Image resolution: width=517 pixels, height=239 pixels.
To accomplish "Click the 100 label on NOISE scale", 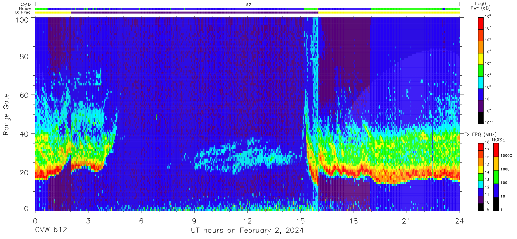I will pyautogui.click(x=504, y=183).
